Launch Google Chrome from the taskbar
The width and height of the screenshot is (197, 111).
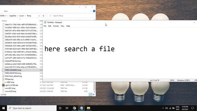[74, 108]
